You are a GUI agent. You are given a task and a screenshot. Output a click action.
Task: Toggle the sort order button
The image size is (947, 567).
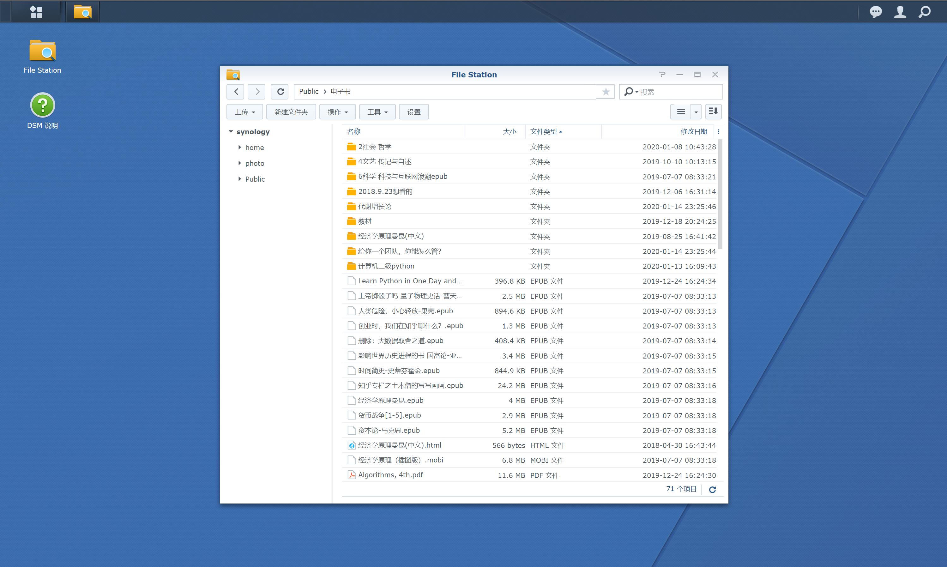(x=713, y=112)
